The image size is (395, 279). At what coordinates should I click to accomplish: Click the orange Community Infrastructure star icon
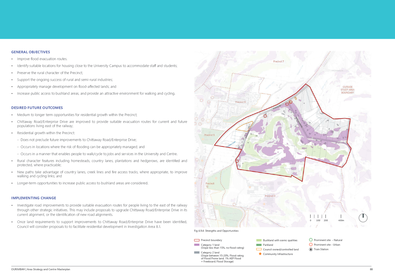[x=260, y=254]
